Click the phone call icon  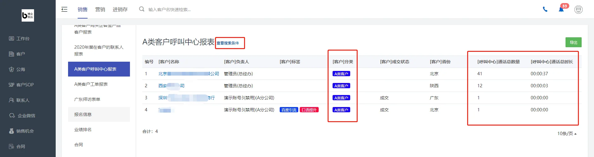[545, 9]
